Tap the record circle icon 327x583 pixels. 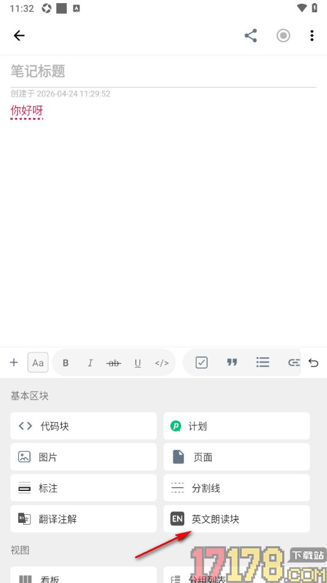[283, 36]
